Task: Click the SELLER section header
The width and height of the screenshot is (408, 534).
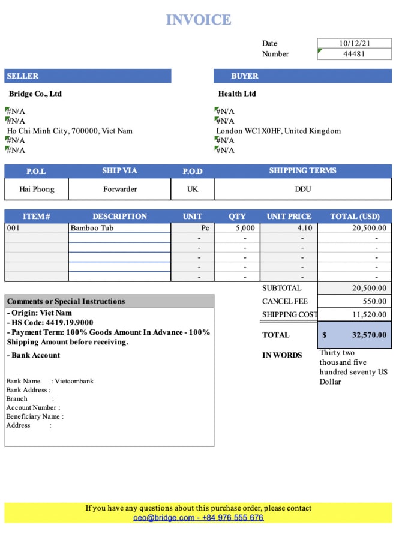Action: 88,76
